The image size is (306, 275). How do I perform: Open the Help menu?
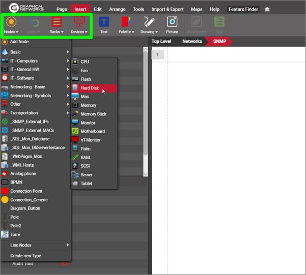(214, 9)
